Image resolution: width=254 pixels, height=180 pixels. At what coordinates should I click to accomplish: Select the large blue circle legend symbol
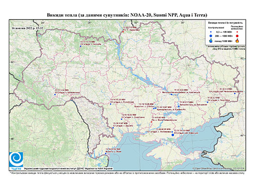coord(211,36)
